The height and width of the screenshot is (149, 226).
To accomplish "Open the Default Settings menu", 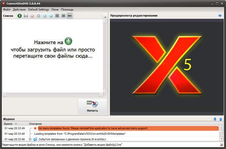I will pyautogui.click(x=38, y=9).
